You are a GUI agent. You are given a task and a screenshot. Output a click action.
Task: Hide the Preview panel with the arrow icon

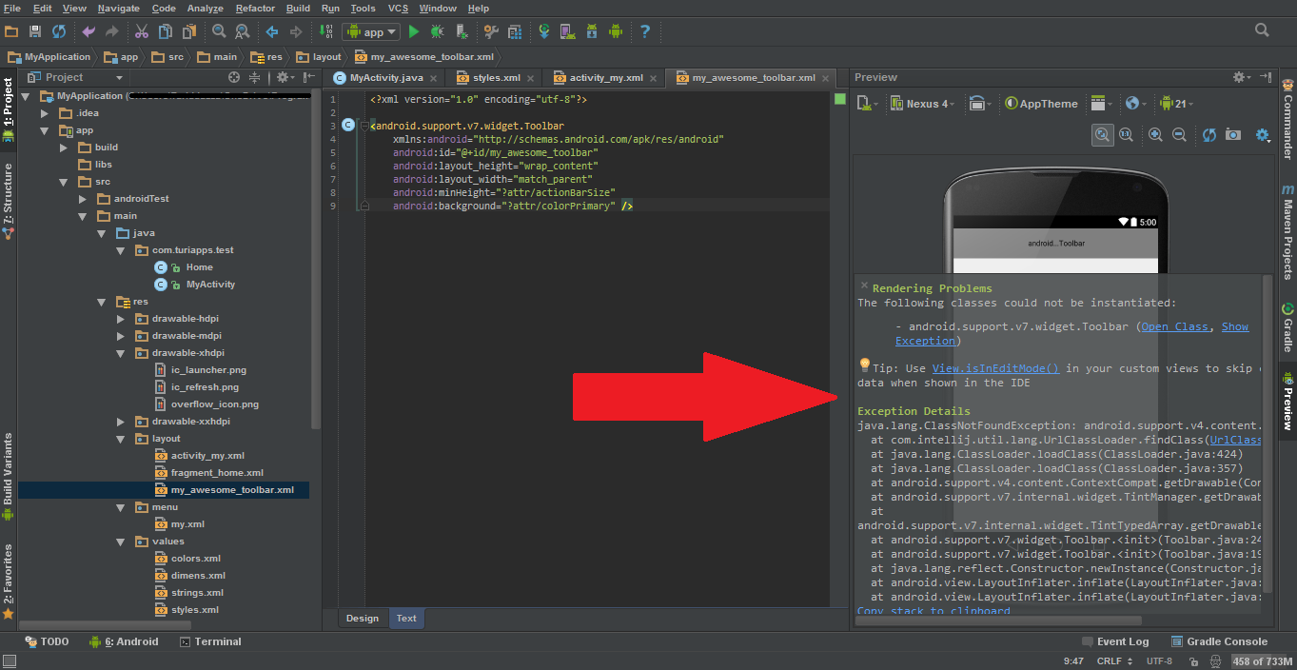point(1266,77)
